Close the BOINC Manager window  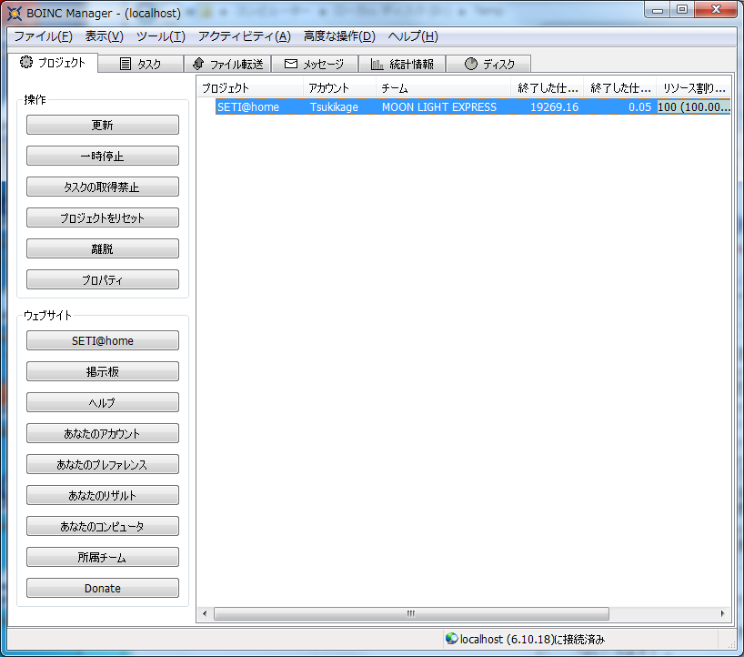717,9
